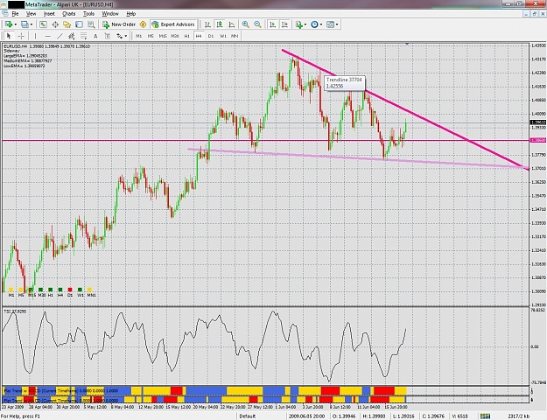Screen dimensions: 547x420
Task: Select the Trendline drawing tool
Action: tap(60, 36)
